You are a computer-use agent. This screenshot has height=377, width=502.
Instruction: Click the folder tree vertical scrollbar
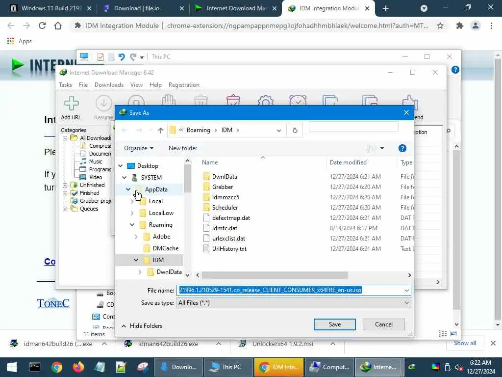187,179
